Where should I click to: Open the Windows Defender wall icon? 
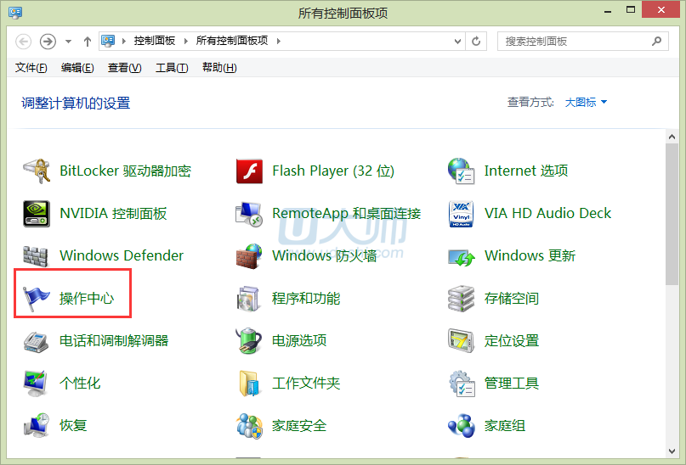(x=36, y=256)
